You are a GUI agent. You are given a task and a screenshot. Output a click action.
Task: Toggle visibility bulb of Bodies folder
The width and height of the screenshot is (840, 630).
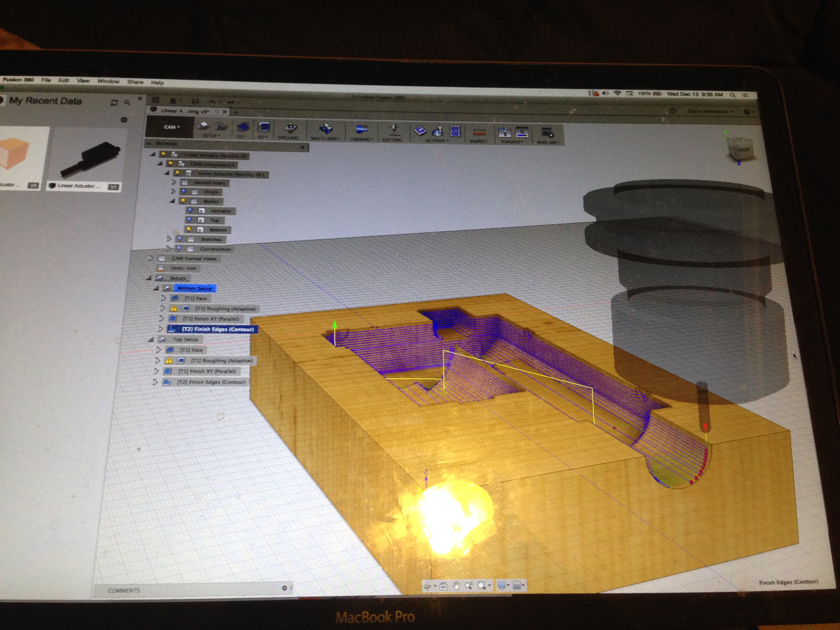click(183, 200)
